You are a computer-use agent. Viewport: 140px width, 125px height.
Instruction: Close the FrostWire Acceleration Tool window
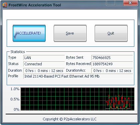(x=130, y=3)
